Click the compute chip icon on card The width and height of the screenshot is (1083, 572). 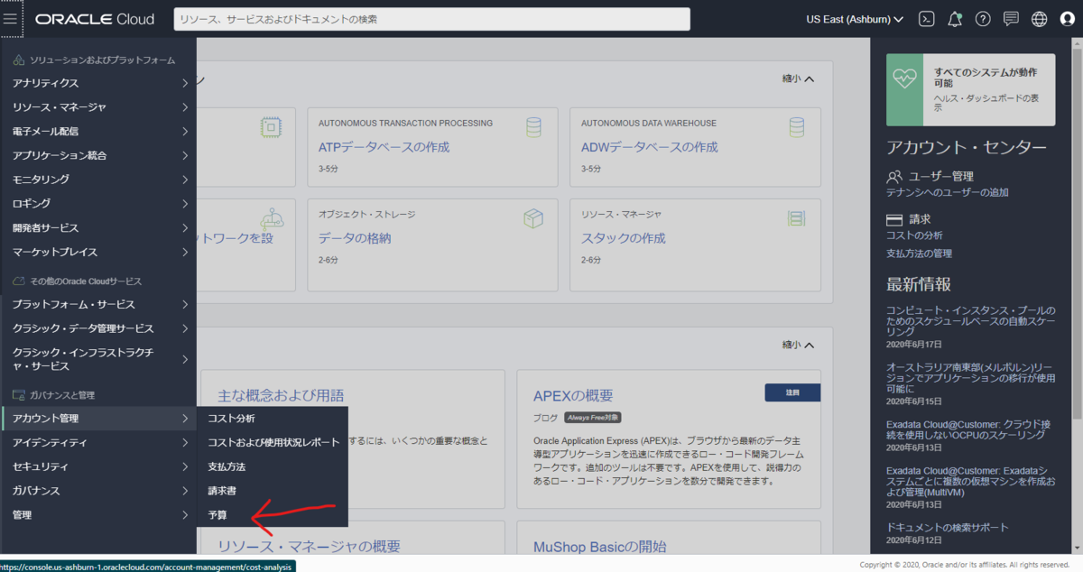pos(270,127)
